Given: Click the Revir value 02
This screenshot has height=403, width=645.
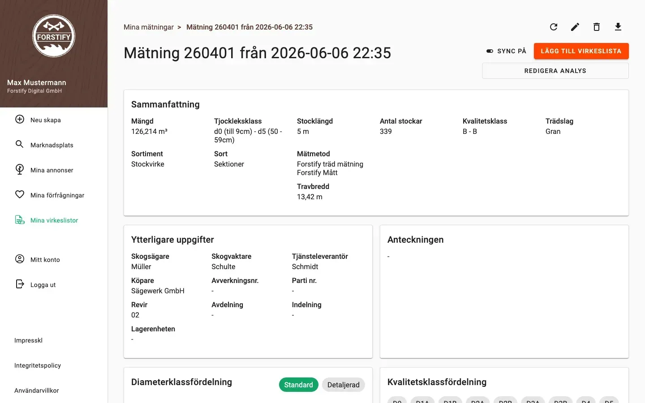Looking at the screenshot, I should point(135,315).
